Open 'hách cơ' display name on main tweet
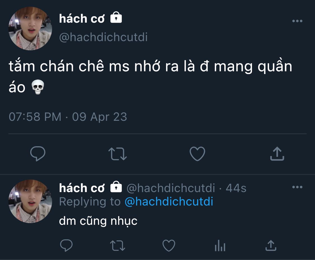 click(x=82, y=18)
